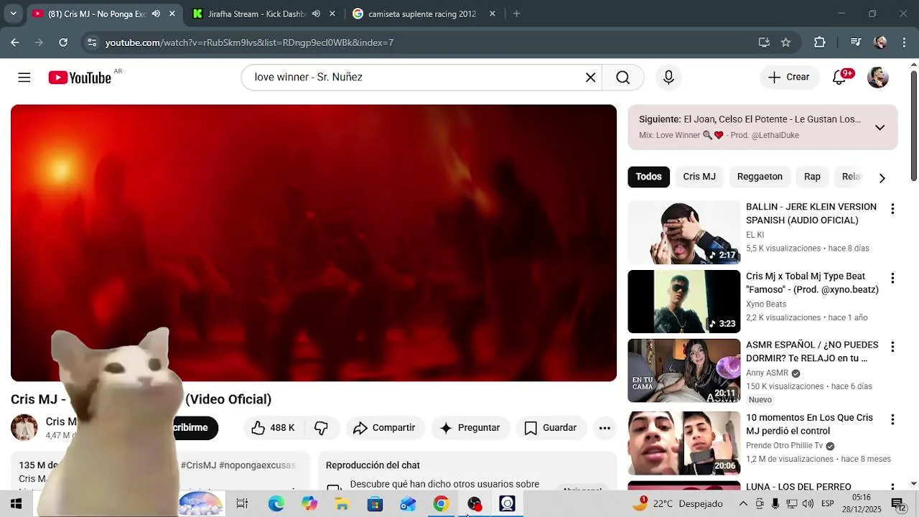Open the Windows notification center
The height and width of the screenshot is (517, 919).
(x=898, y=504)
